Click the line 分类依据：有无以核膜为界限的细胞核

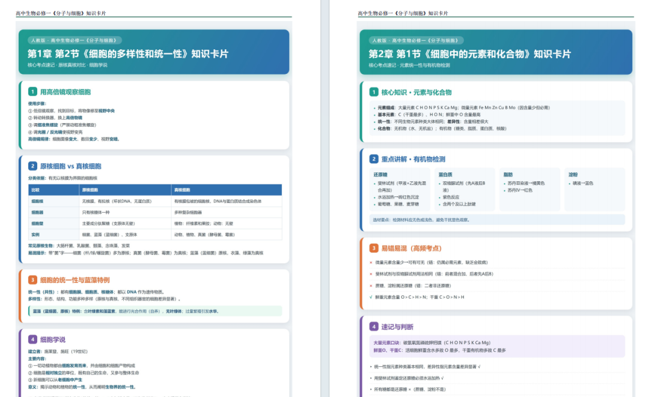pos(62,178)
